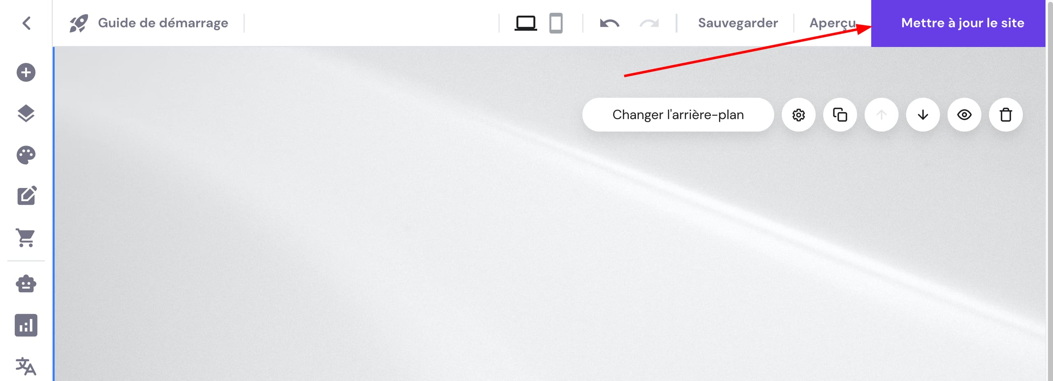Switch to mobile phone view
The image size is (1053, 381).
coord(556,23)
